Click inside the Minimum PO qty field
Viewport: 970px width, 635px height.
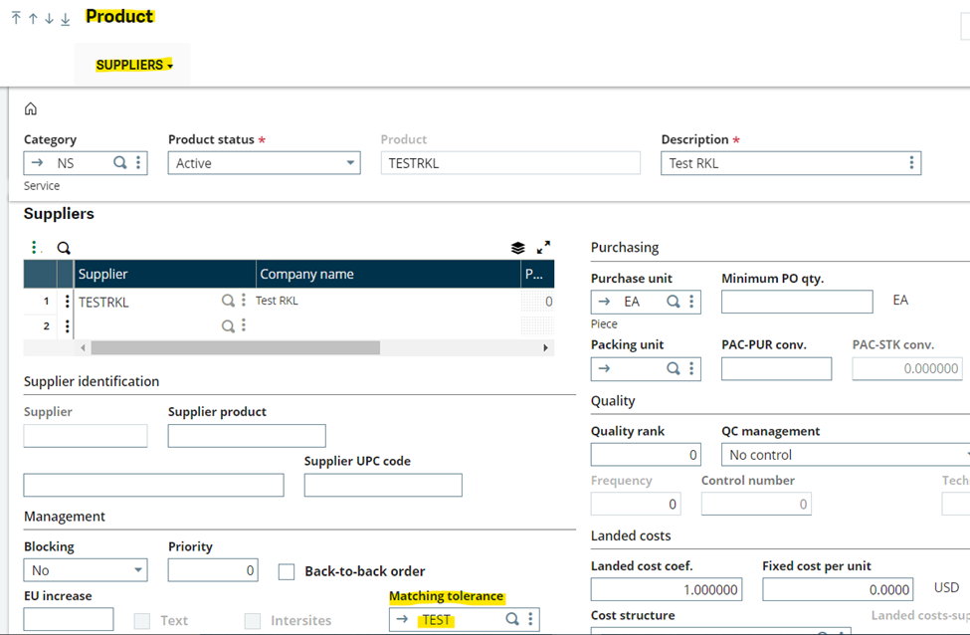[796, 301]
